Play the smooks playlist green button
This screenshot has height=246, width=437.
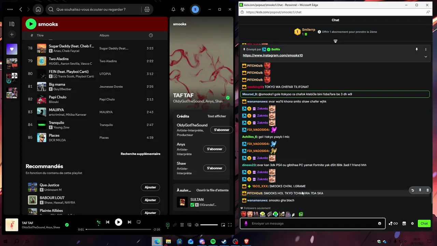point(31,24)
